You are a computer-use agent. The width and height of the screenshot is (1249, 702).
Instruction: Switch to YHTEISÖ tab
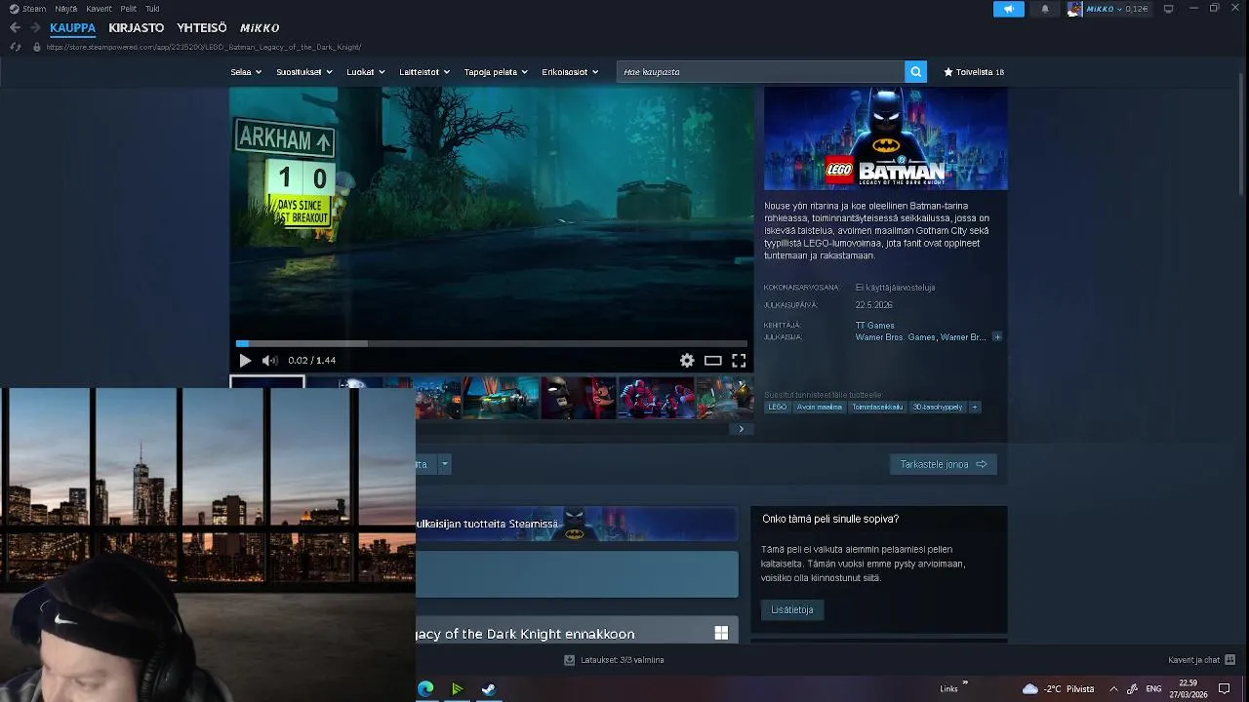click(x=202, y=28)
